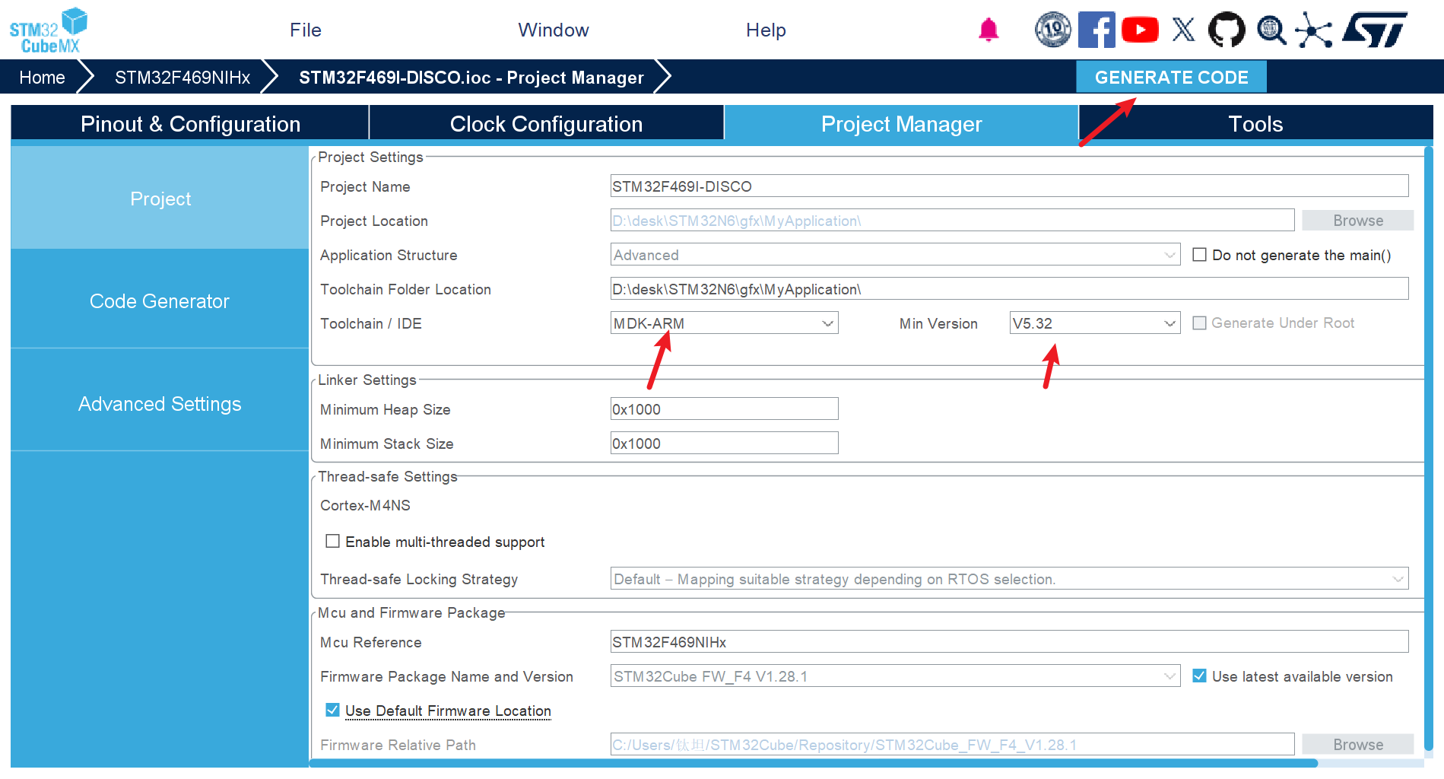Click Browse next to Firmware Relative Path
Screen dimensions: 1444x779
pos(1357,745)
